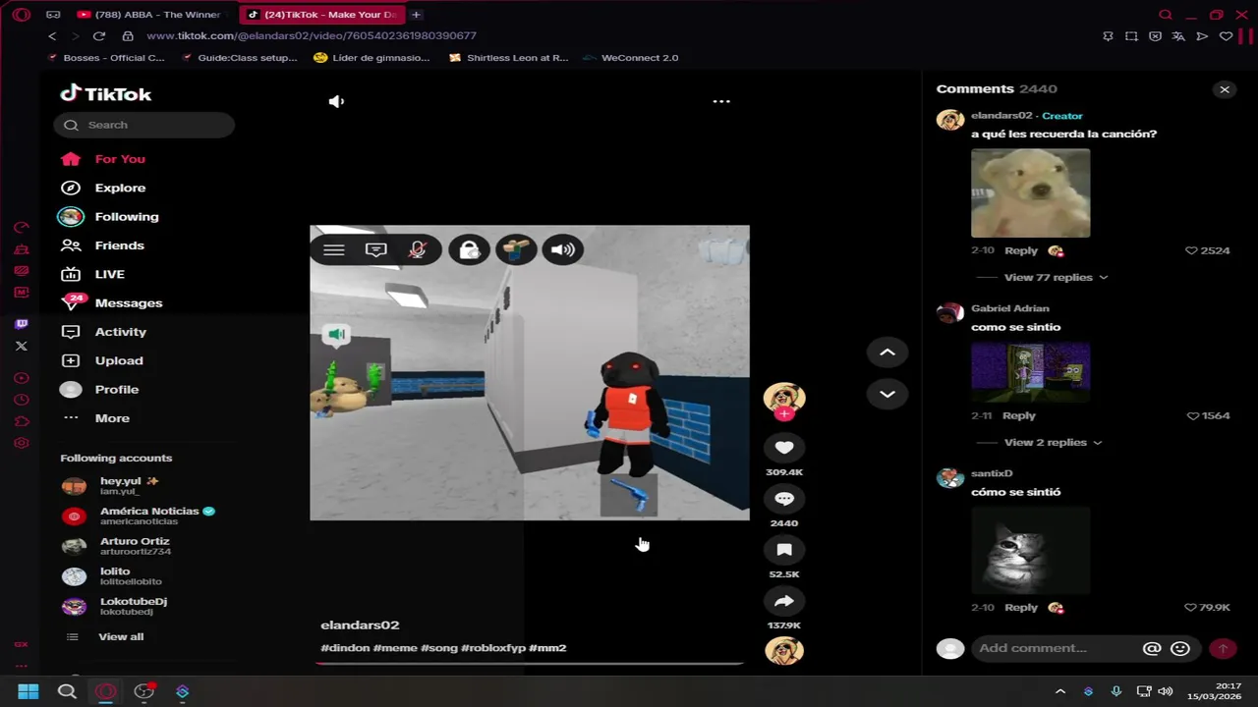Reply to Gabriel Adrian's comment
The width and height of the screenshot is (1258, 707).
pyautogui.click(x=1018, y=415)
